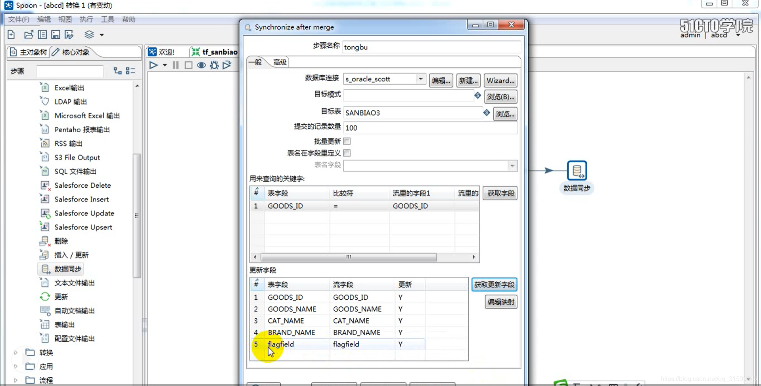
Task: Open the 视图 menu
Action: coord(65,19)
